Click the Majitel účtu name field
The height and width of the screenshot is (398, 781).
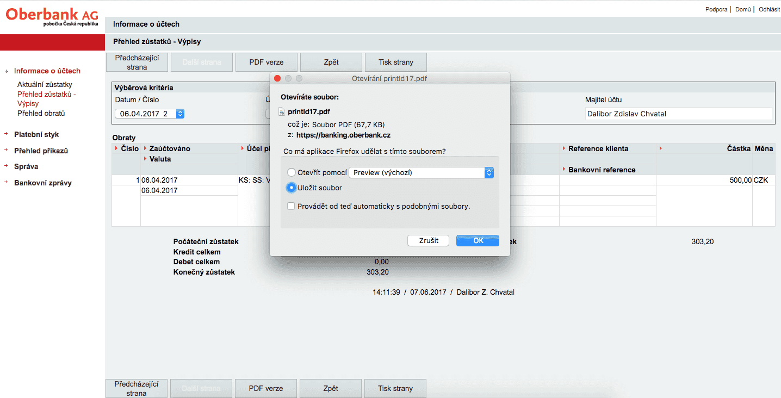point(678,114)
